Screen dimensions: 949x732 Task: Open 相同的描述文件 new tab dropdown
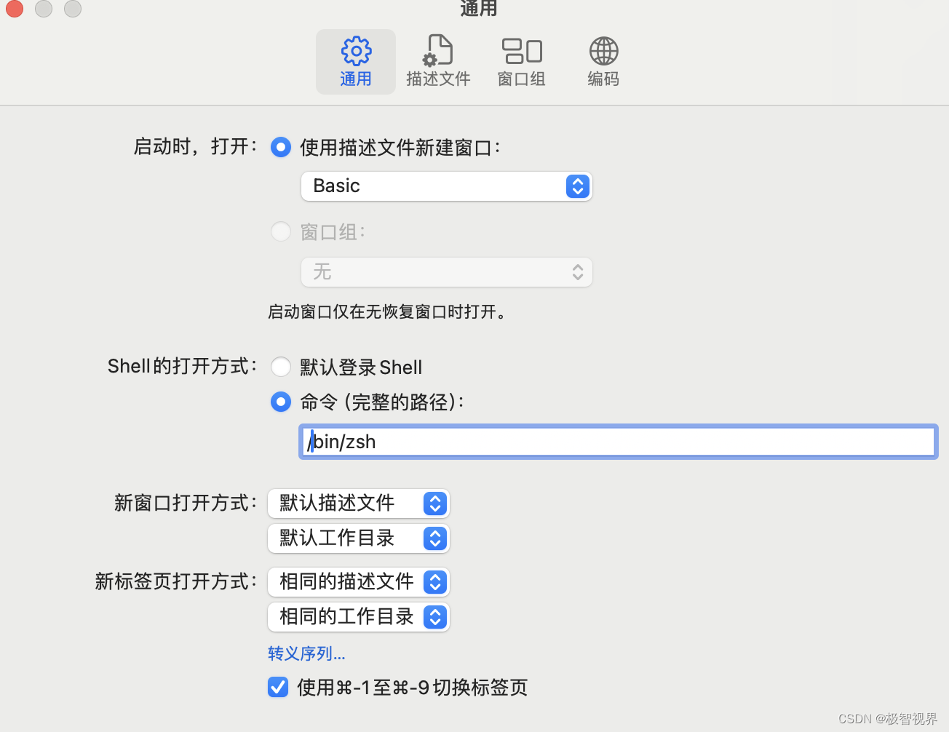point(359,582)
